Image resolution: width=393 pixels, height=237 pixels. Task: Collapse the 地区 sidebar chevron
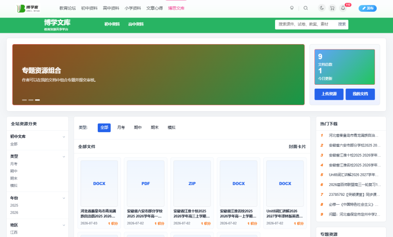pyautogui.click(x=64, y=225)
